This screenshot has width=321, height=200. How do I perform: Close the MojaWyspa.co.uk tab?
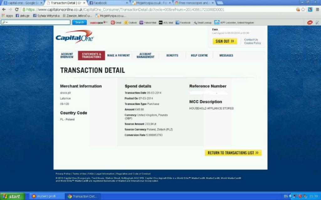170,3
